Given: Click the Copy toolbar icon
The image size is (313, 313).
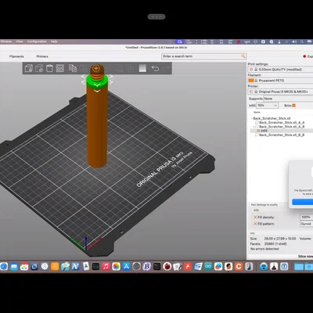Looking at the screenshot, I should pyautogui.click(x=73, y=68).
